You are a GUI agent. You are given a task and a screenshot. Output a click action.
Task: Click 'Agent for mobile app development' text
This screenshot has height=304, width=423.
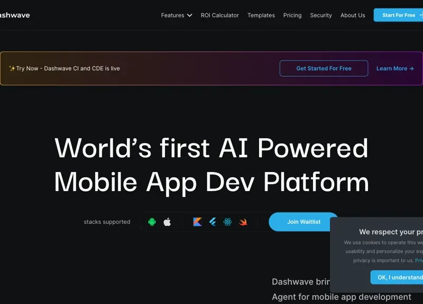point(341,297)
